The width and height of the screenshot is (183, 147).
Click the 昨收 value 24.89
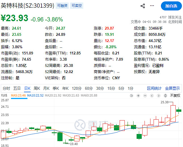tap(61, 34)
